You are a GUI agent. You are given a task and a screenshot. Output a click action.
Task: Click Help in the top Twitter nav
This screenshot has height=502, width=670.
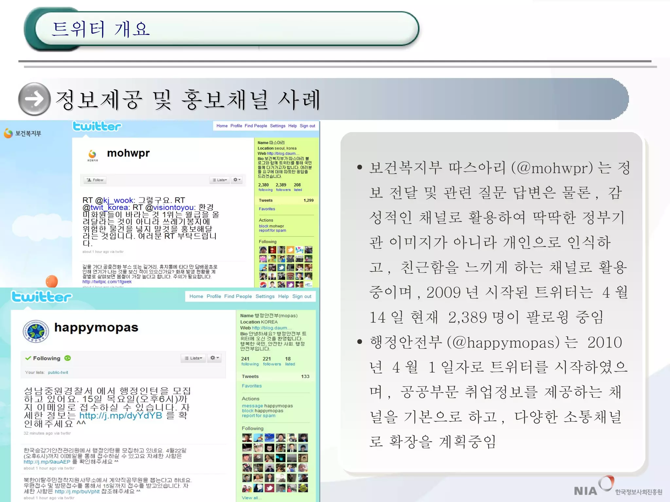point(292,126)
